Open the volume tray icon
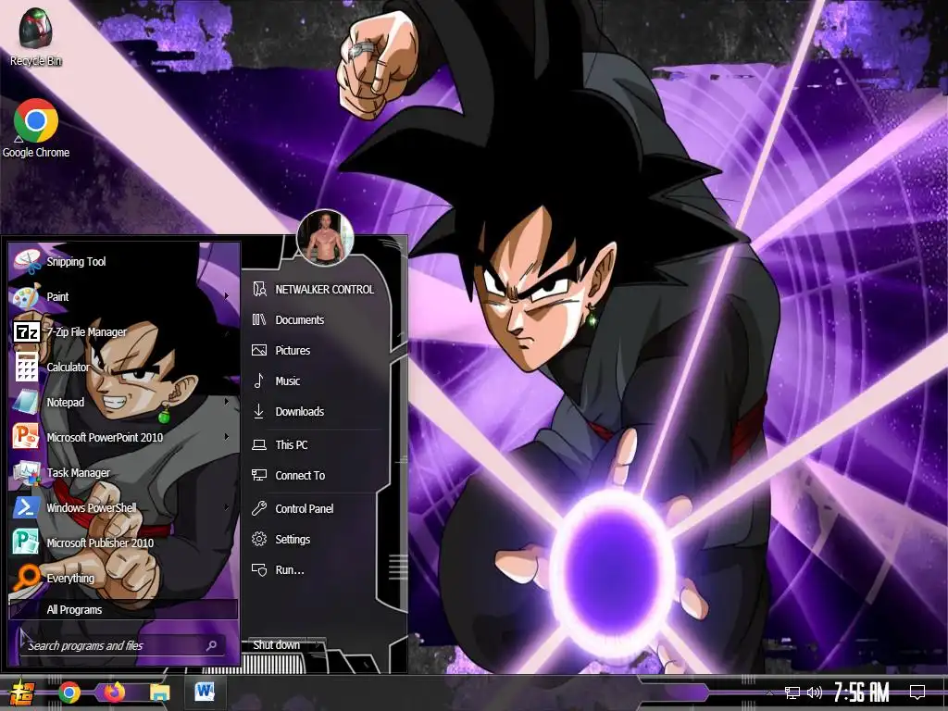The width and height of the screenshot is (948, 711). (x=815, y=692)
